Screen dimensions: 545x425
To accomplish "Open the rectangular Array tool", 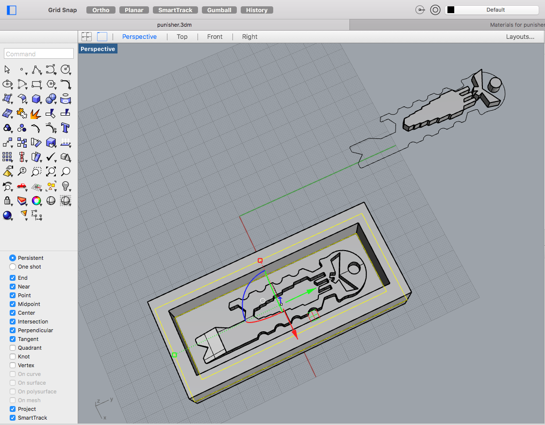I will pyautogui.click(x=7, y=157).
